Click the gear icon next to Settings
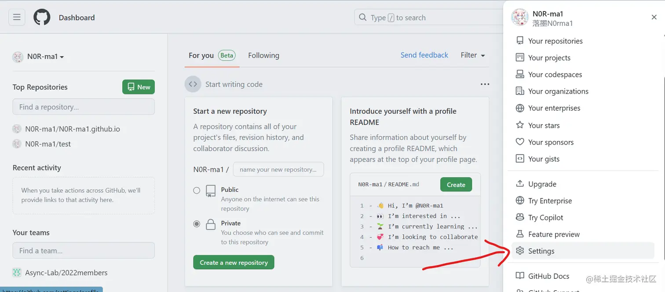Viewport: 665px width, 292px height. [x=520, y=251]
